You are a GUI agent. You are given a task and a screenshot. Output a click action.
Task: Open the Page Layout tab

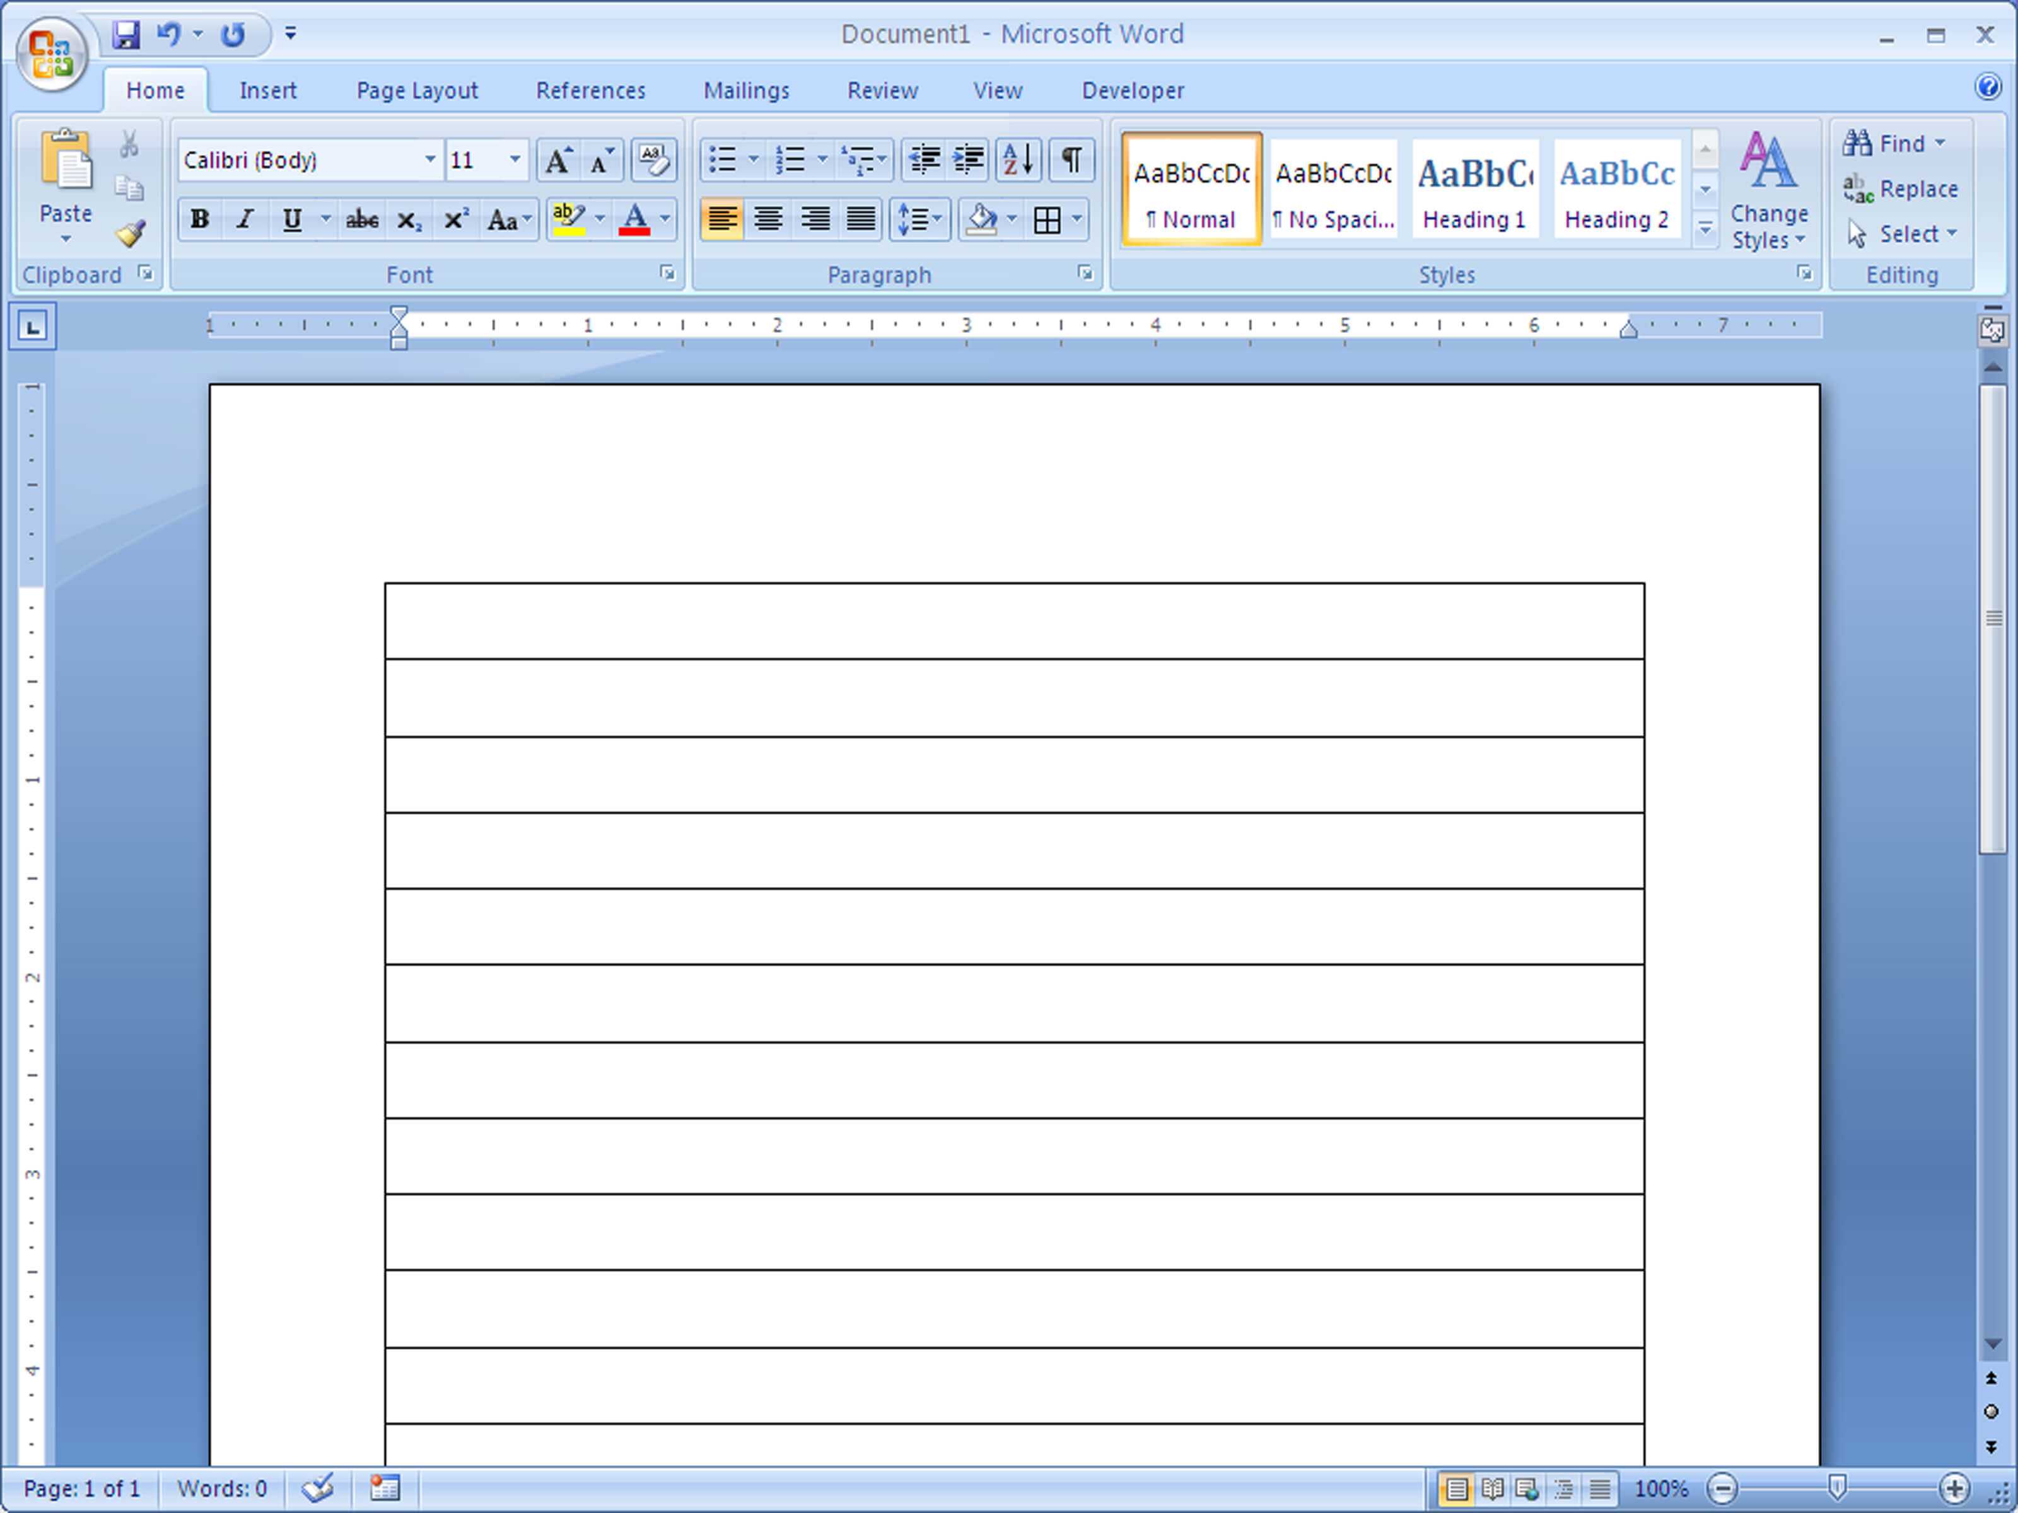pos(416,89)
